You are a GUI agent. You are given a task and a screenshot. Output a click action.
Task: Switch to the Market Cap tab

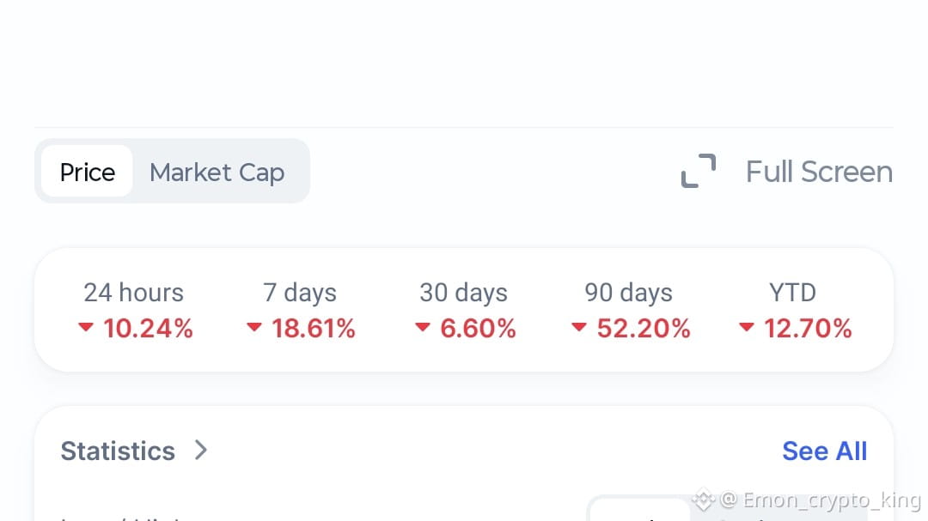point(217,172)
